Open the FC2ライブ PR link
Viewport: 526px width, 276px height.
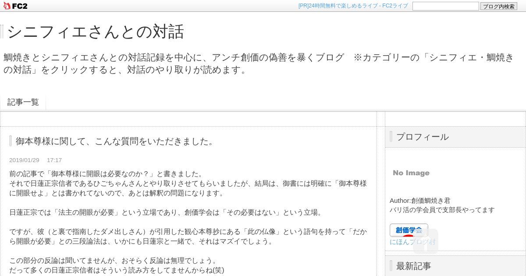pyautogui.click(x=353, y=6)
